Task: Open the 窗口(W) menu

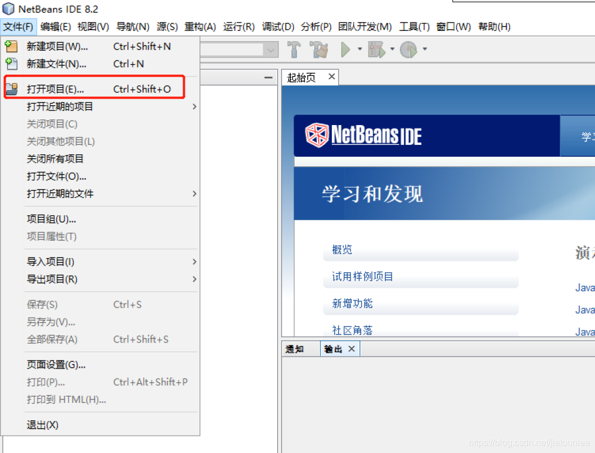Action: click(454, 26)
